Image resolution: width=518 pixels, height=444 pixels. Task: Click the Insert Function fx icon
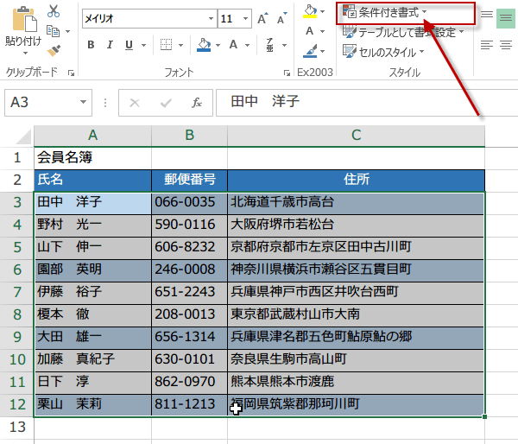point(197,102)
